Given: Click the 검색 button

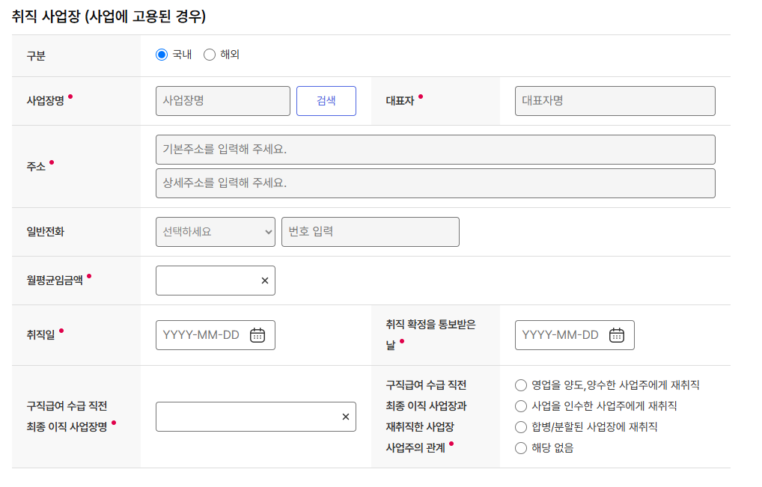Looking at the screenshot, I should 326,101.
